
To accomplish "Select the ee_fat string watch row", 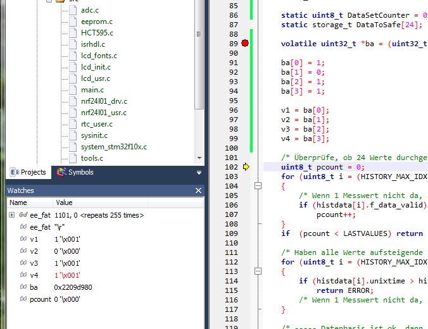I will 105,227.
